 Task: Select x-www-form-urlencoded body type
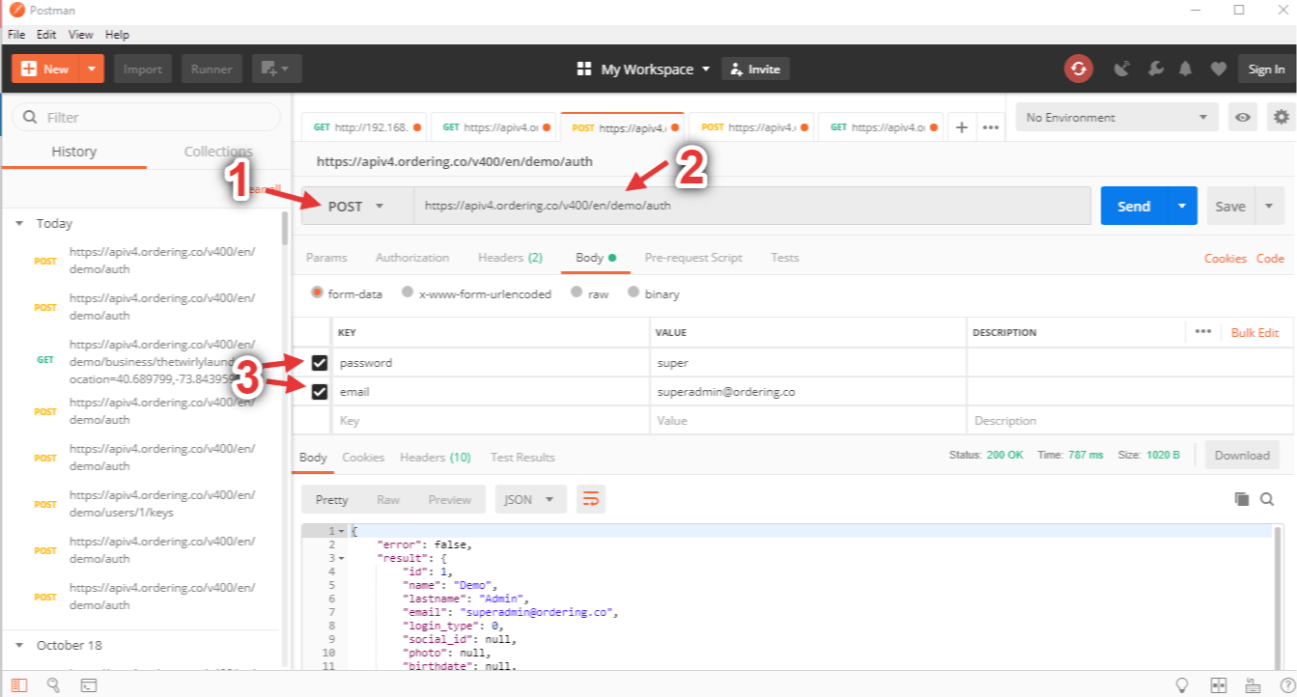408,293
